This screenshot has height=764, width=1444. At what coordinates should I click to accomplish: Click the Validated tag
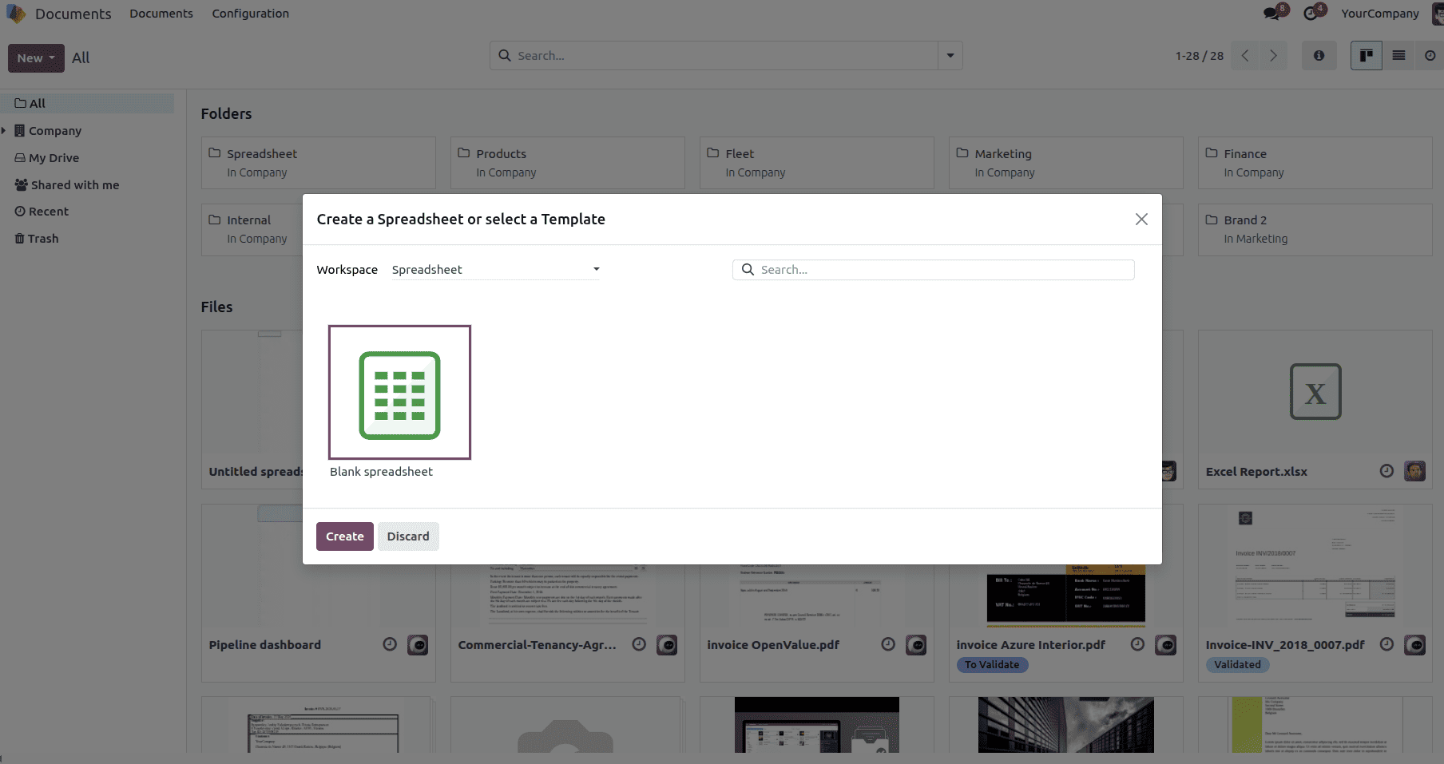coord(1238,665)
